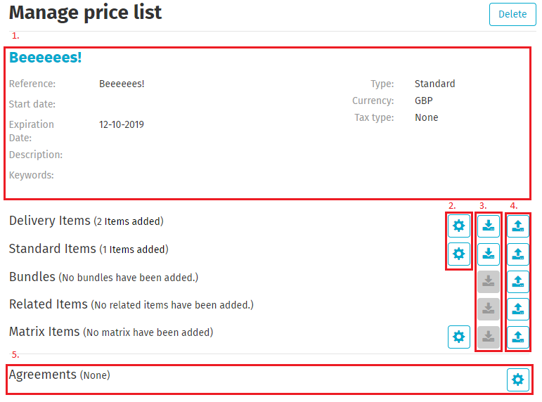The width and height of the screenshot is (542, 402).
Task: Open Delivery Items settings gear
Action: pyautogui.click(x=459, y=226)
